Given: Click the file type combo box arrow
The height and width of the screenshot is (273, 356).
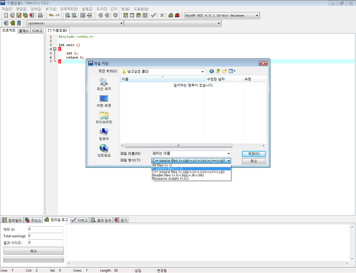Looking at the screenshot, I should 229,161.
